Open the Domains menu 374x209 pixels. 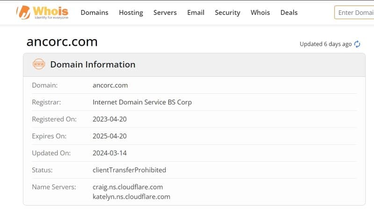click(x=94, y=13)
